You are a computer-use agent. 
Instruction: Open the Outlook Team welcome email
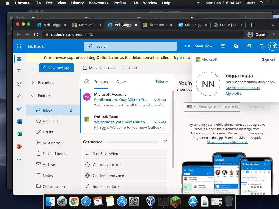(x=125, y=122)
